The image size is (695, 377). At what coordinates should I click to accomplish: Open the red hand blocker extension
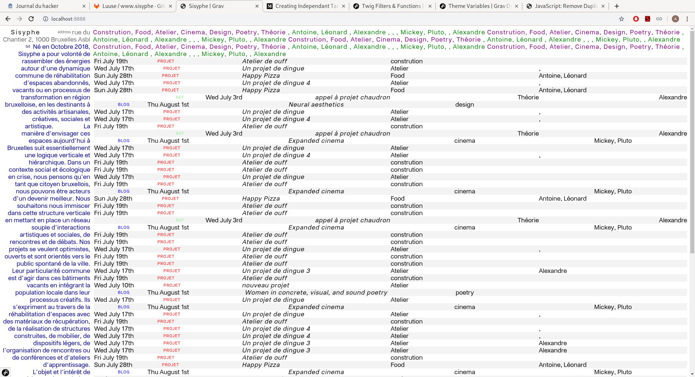(x=636, y=19)
